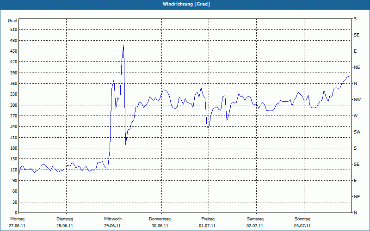Select the "Sonntag" day label
The height and width of the screenshot is (231, 370).
(302, 219)
